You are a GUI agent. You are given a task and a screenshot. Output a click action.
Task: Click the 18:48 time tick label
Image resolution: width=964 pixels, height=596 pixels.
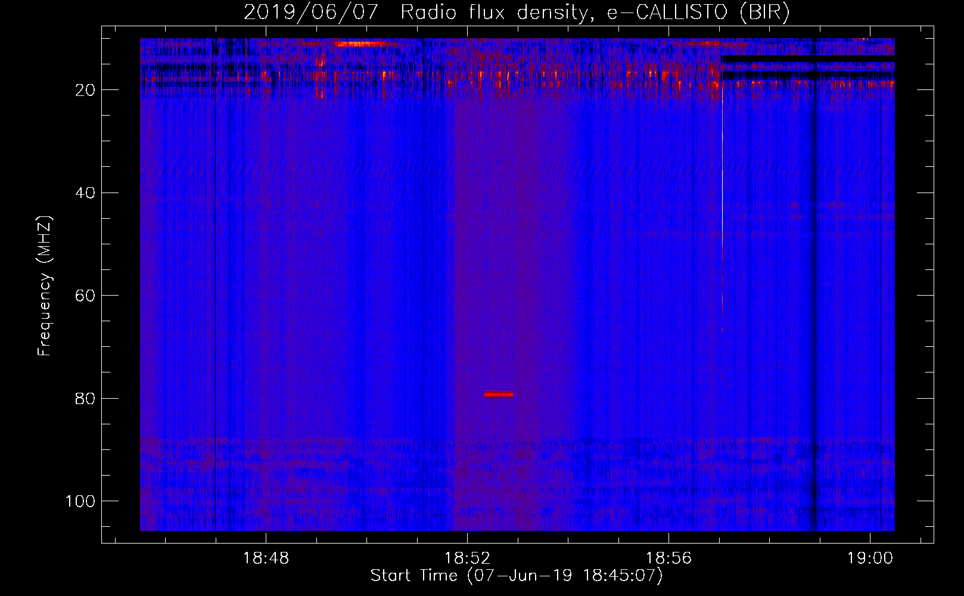[x=266, y=558]
